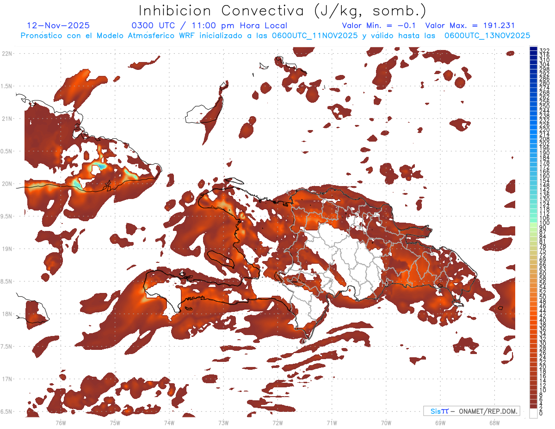
Task: Click the darkest blue swatch beside legend value 322
Action: pos(534,50)
